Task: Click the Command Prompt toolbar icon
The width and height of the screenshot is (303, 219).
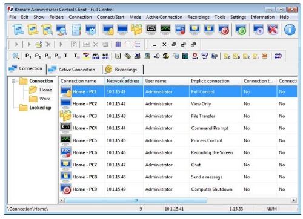Action: point(151,30)
